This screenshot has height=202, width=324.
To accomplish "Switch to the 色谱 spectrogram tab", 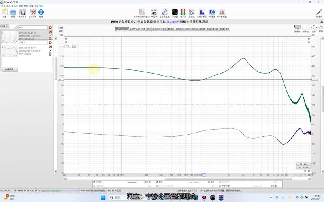I will (x=222, y=29).
